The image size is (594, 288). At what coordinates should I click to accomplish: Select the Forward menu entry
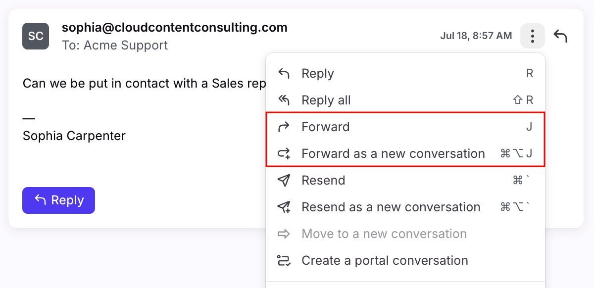tap(405, 127)
